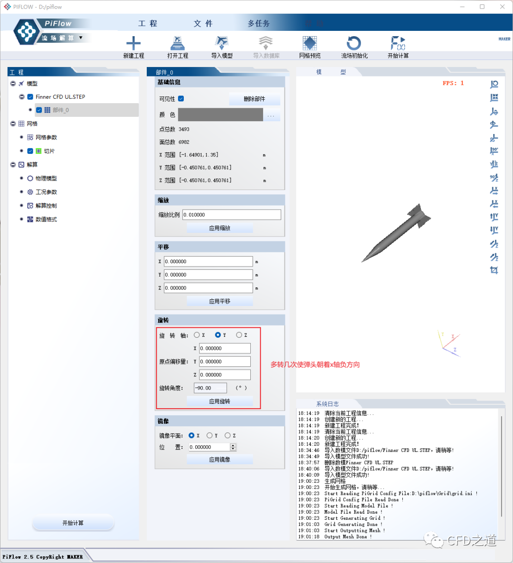The height and width of the screenshot is (563, 513).
Task: Click the 工况参数 gear icon
Action: tap(30, 192)
